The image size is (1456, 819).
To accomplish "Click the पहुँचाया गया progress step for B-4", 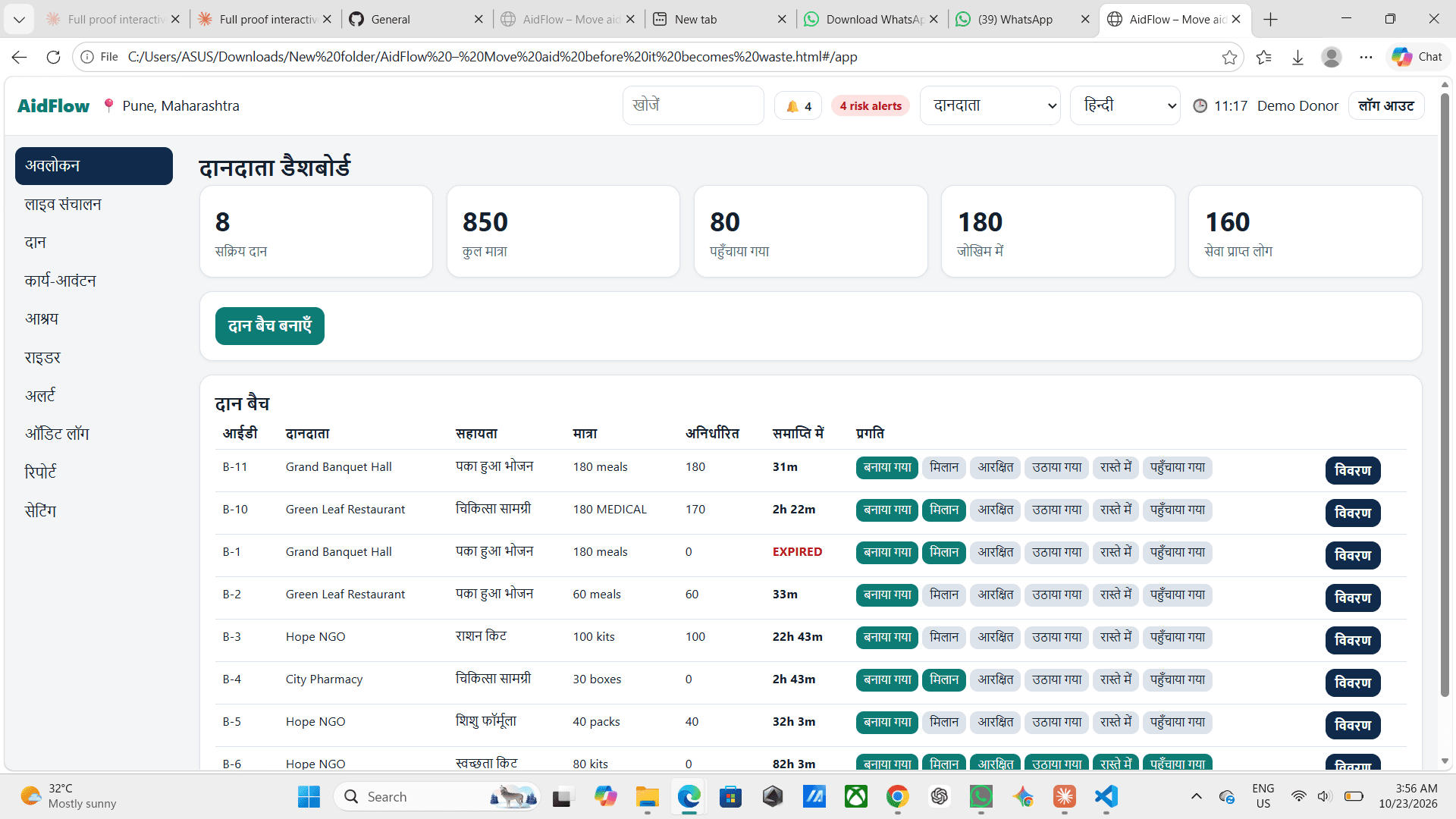I will 1178,680.
